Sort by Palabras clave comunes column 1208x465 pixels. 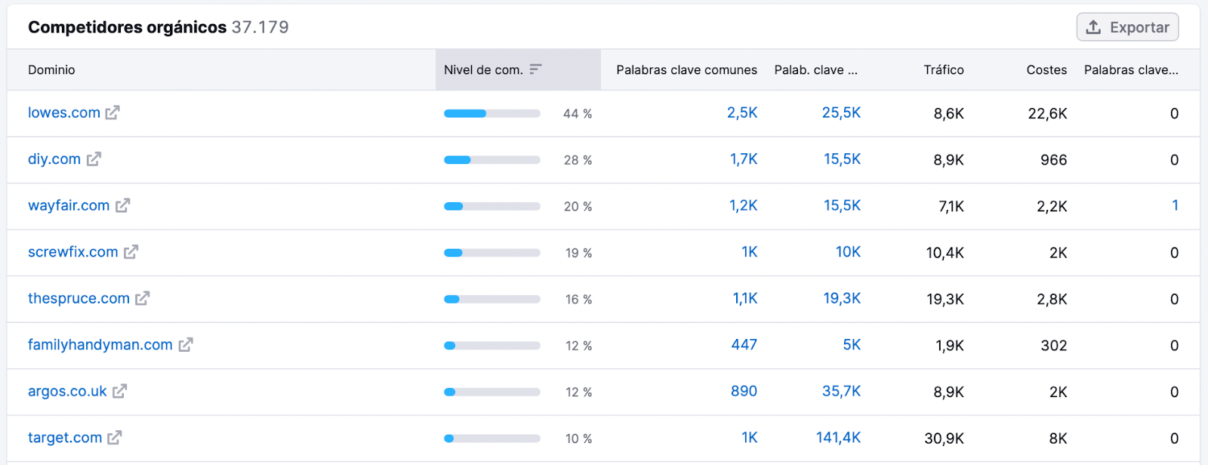point(686,70)
